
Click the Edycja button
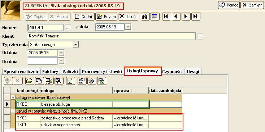(x=107, y=17)
